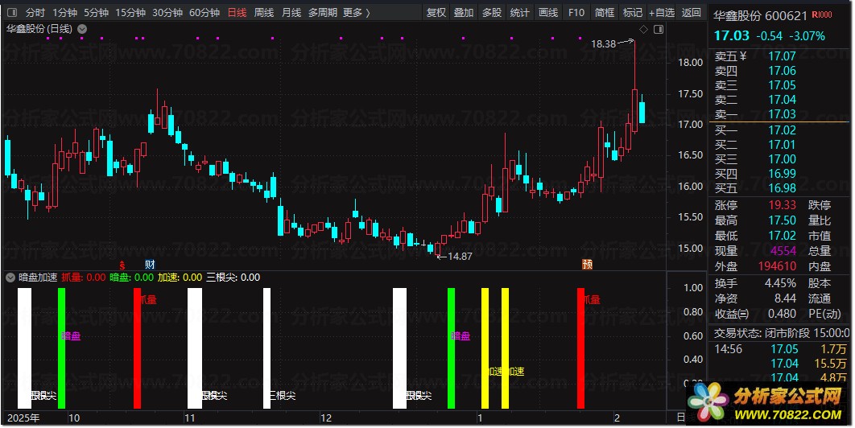Click the ¥ symbol next to 卖五
This screenshot has height=428, width=855.
pyautogui.click(x=743, y=56)
